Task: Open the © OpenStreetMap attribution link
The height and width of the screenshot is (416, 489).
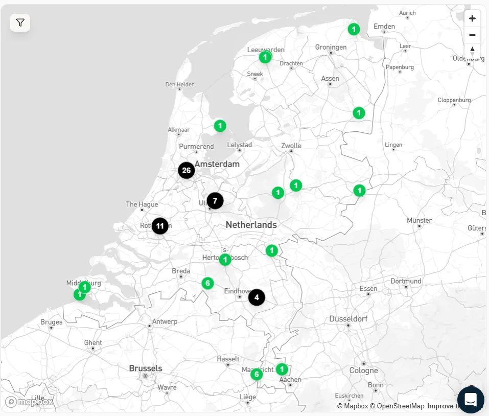Action: click(x=397, y=406)
